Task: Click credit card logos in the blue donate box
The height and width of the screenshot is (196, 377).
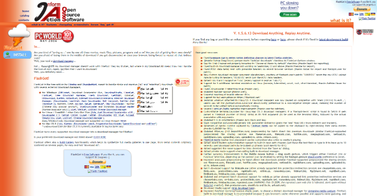Action: (97, 167)
